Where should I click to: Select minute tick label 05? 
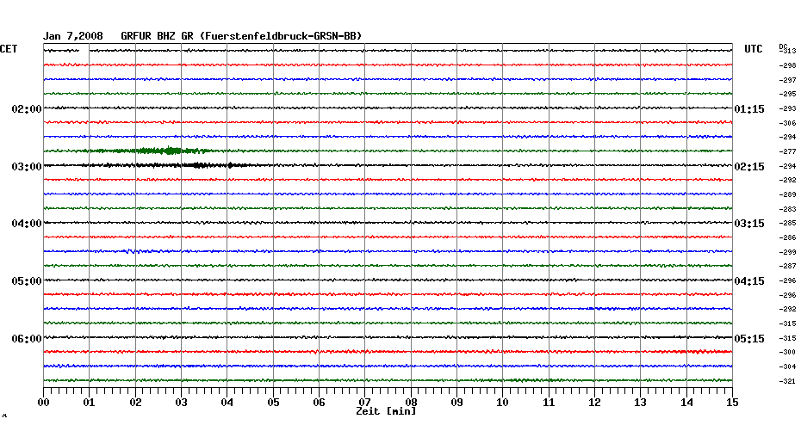[x=273, y=403]
